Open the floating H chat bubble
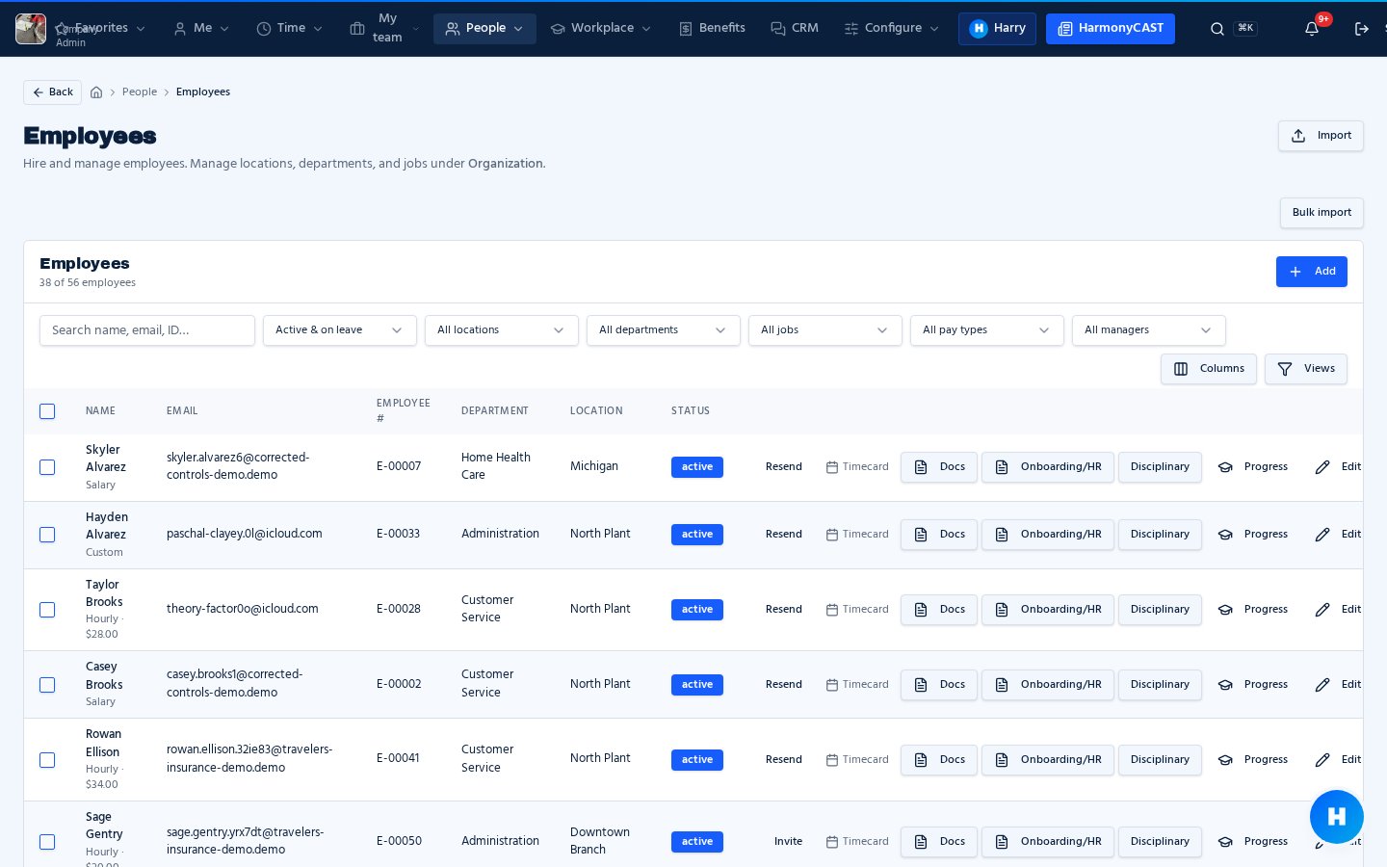 point(1337,817)
